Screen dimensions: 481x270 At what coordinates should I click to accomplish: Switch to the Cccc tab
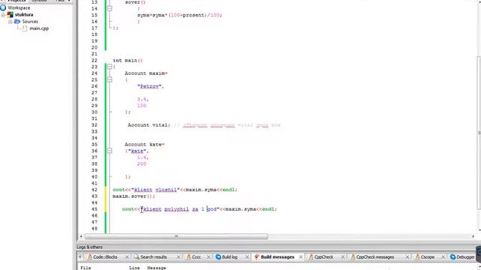(196, 257)
